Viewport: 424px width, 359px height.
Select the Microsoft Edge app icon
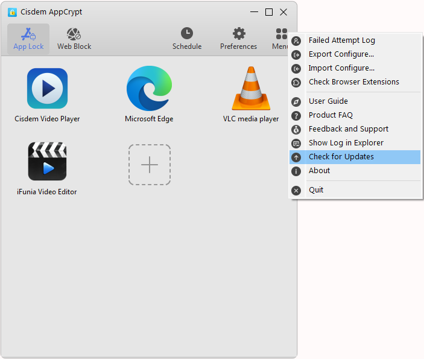coord(149,89)
